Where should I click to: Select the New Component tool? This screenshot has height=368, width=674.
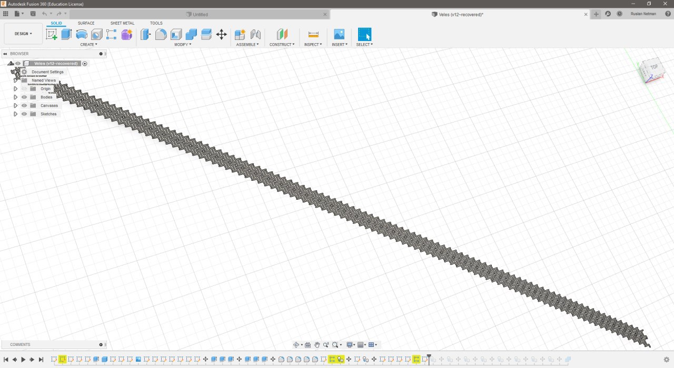[240, 35]
